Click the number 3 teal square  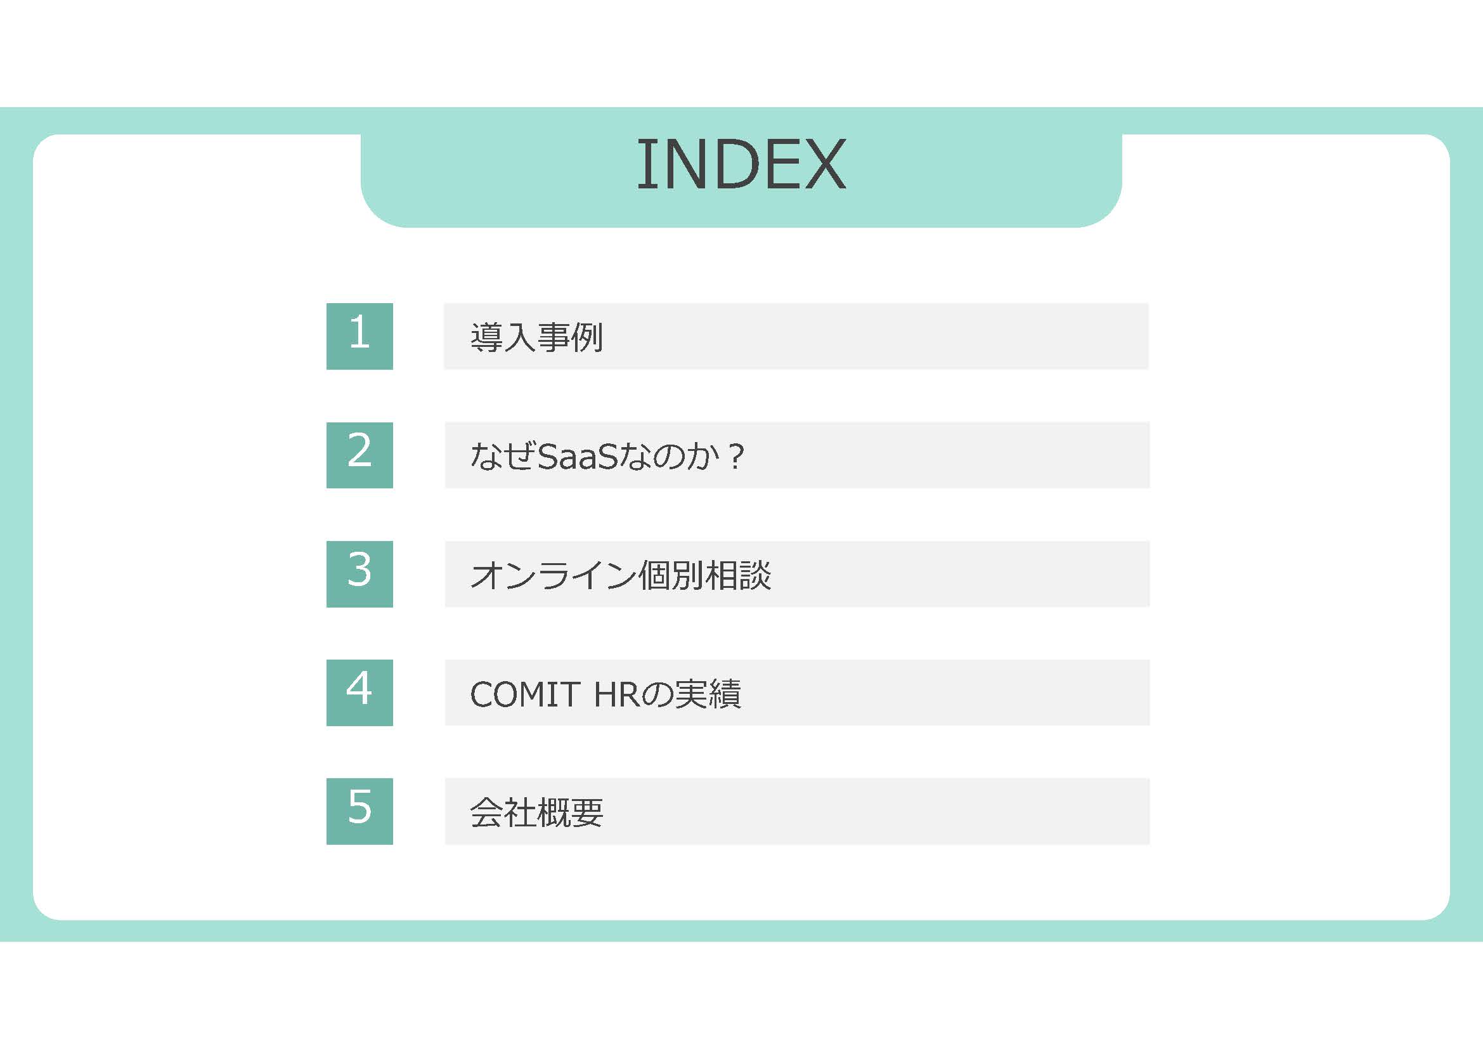359,573
